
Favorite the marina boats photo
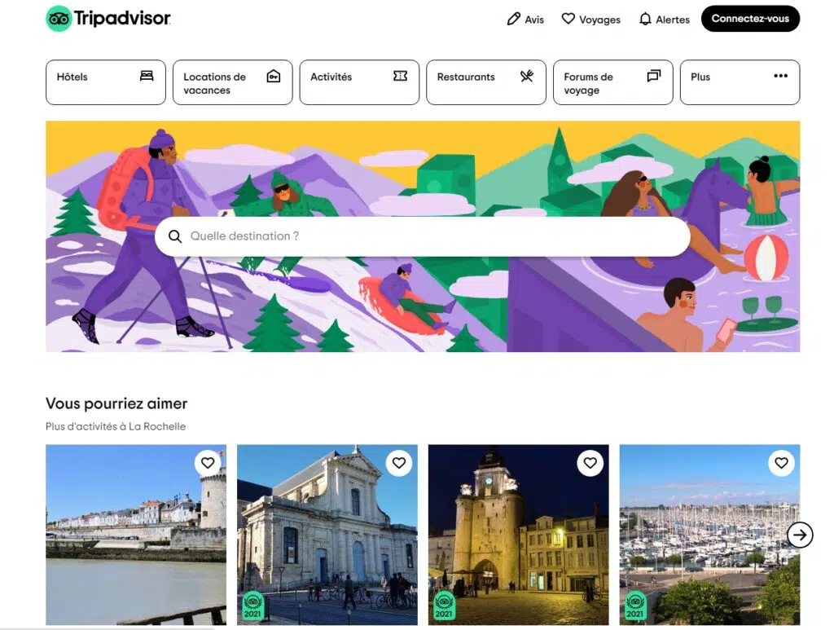point(781,463)
